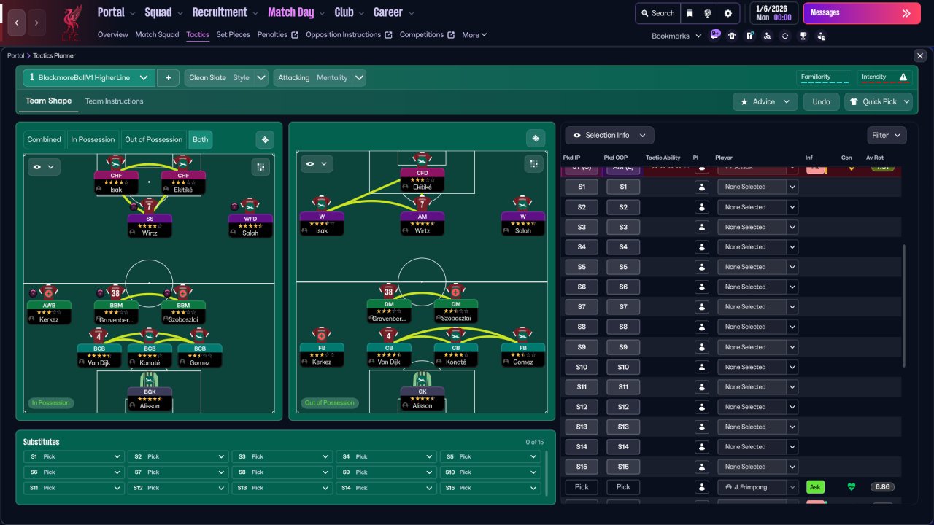Click the grid formation icon on Out of Possession pitch
Screen dimensions: 934x525
coord(533,164)
